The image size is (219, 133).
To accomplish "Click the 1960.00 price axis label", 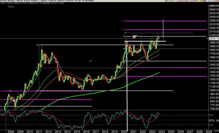I will tap(214, 43).
